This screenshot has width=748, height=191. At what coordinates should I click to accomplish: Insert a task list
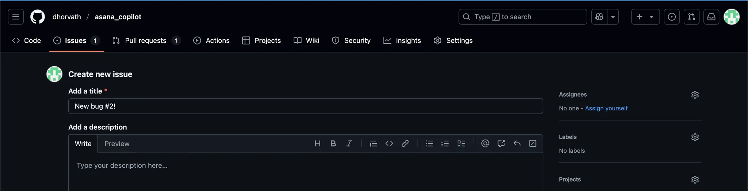[x=461, y=144]
